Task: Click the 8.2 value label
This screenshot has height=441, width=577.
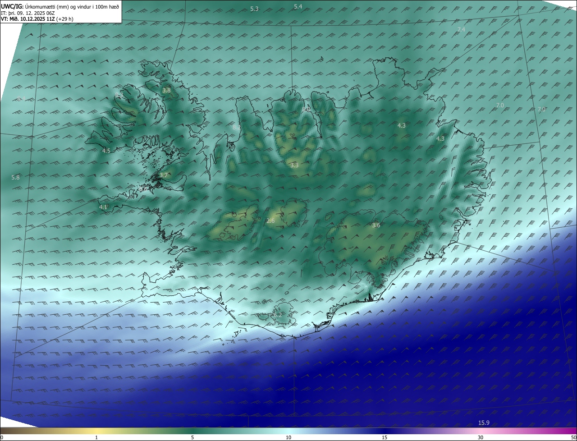Action: click(x=236, y=128)
